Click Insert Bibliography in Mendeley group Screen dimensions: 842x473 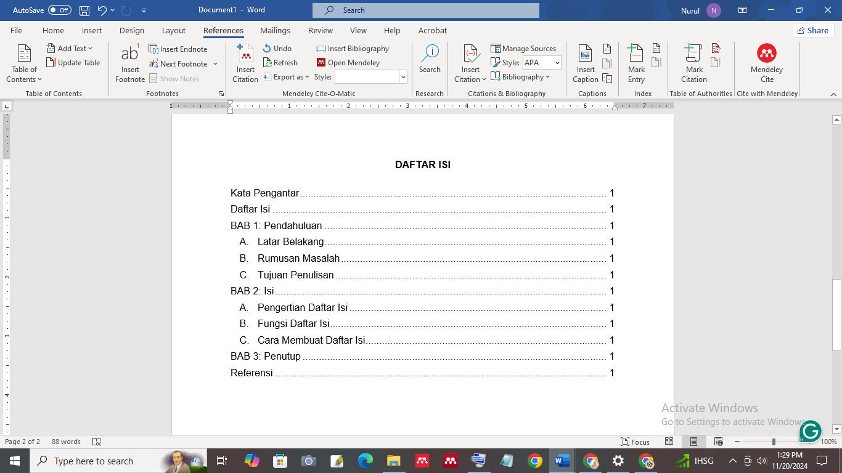[353, 48]
